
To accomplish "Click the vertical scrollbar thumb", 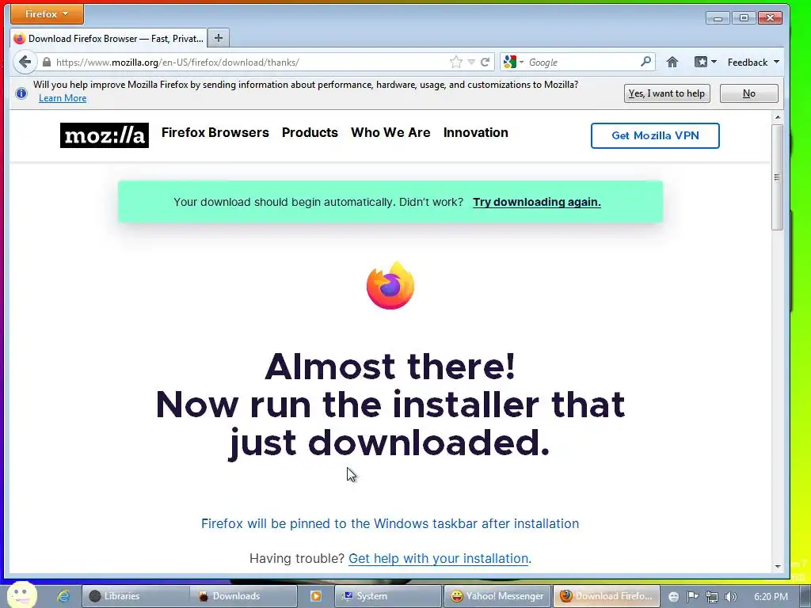I will click(x=778, y=177).
